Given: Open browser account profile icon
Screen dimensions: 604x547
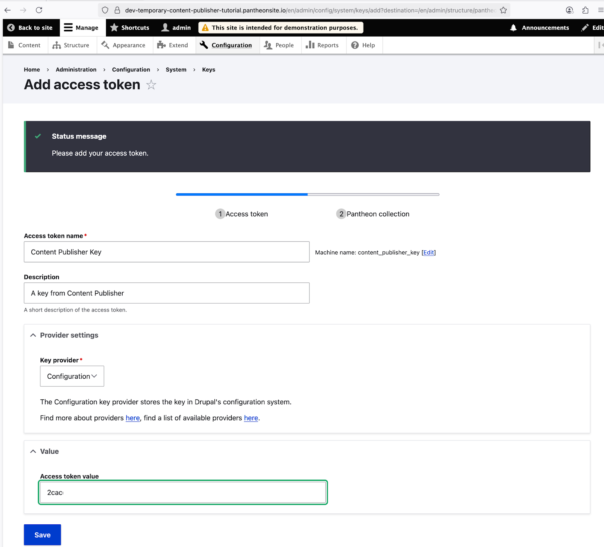Looking at the screenshot, I should (569, 10).
